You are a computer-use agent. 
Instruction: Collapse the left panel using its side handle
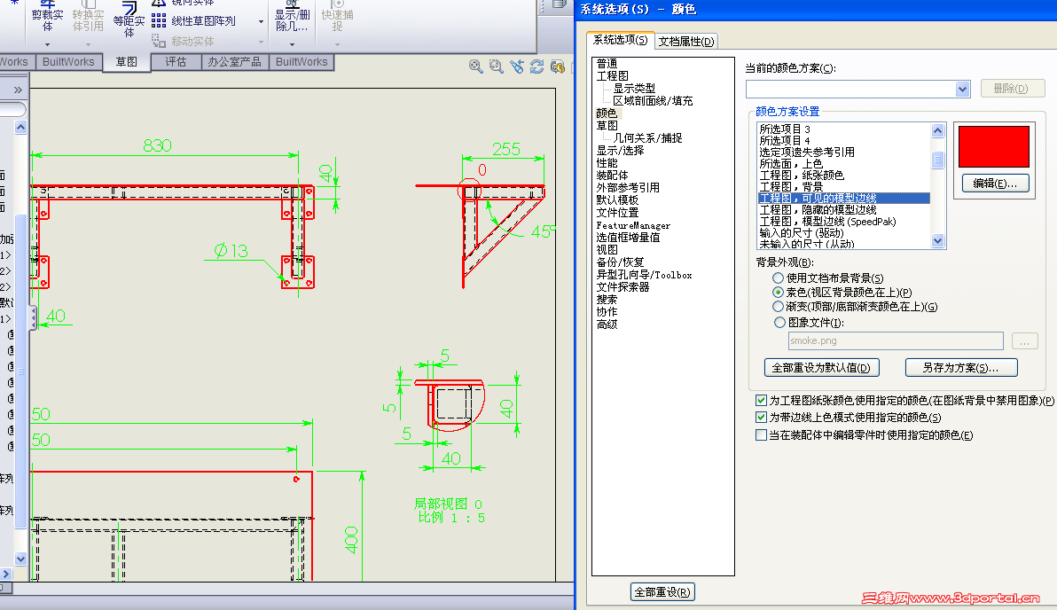click(x=32, y=317)
